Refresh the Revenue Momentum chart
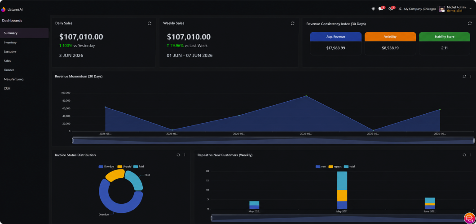The width and height of the screenshot is (476, 224). pos(464,76)
